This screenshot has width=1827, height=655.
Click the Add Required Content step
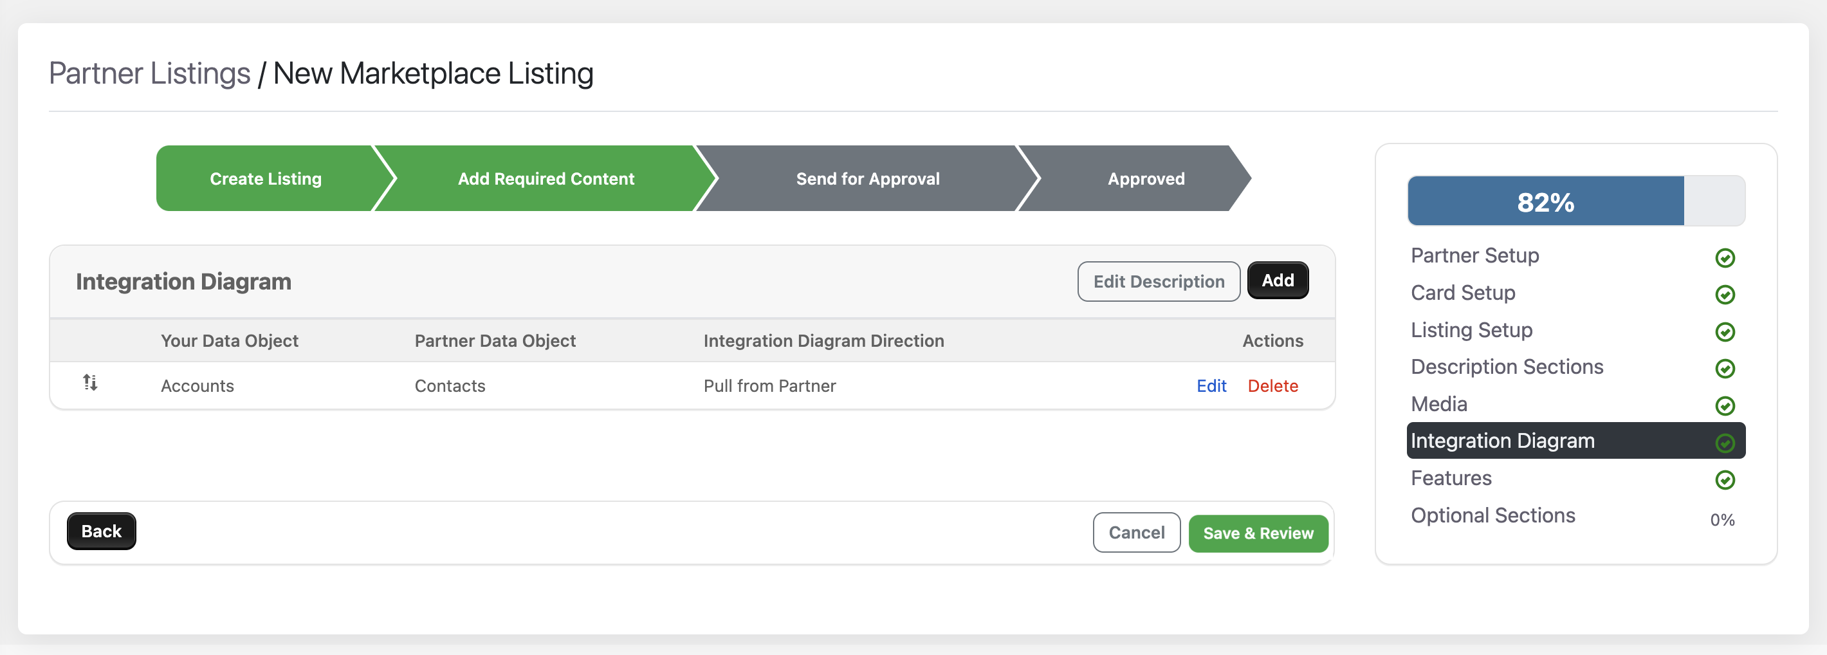click(x=546, y=178)
